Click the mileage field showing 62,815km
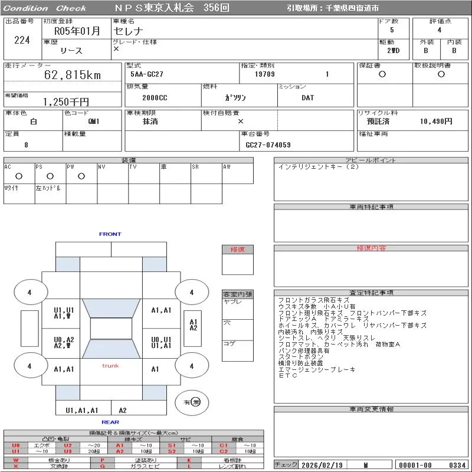The image size is (472, 472). point(73,75)
